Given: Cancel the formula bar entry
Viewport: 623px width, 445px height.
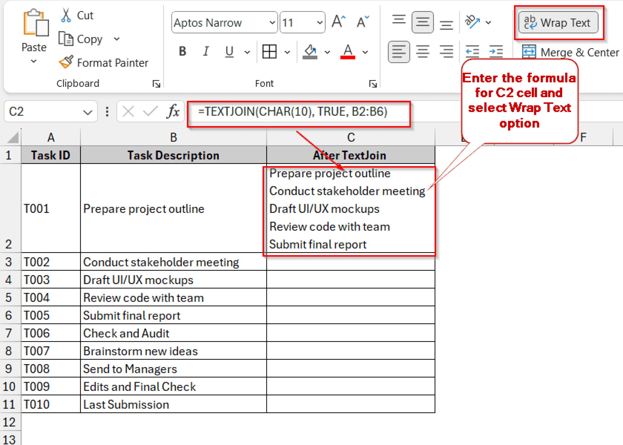Looking at the screenshot, I should (x=128, y=111).
